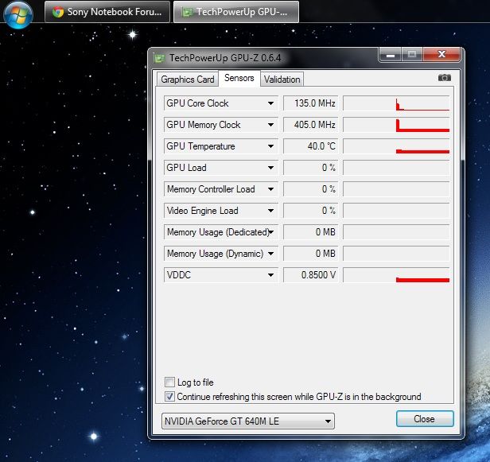Screen dimensions: 490x462
Task: Click the 135.0 MHz core clock value
Action: pos(311,103)
